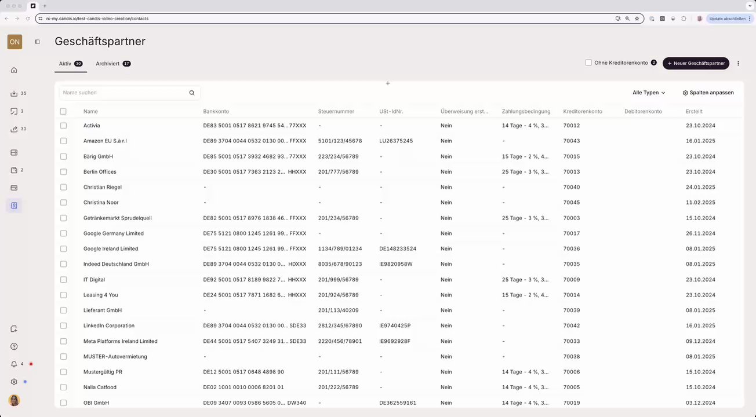Screen dimensions: 756x417
Task: Open a new browser tab
Action: 45,6
